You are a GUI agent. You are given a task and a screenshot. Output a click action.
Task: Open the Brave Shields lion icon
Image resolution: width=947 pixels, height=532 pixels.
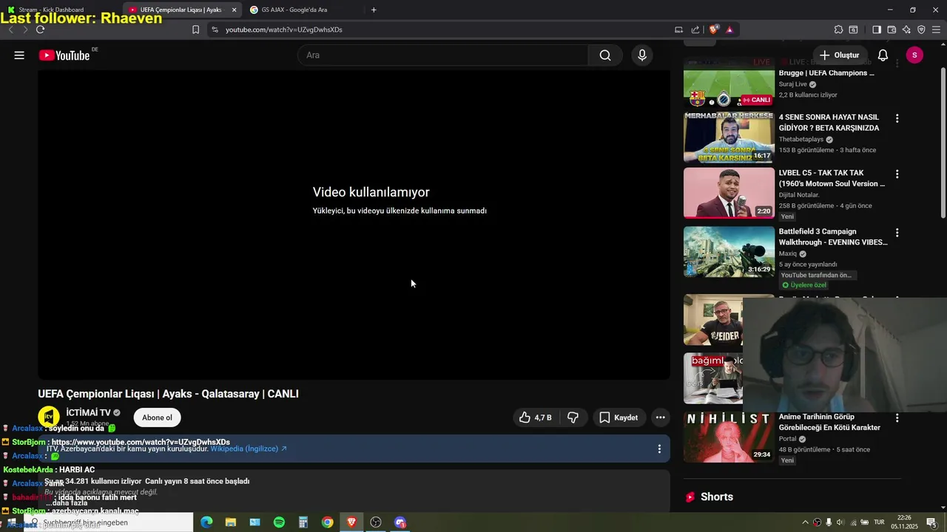point(713,30)
